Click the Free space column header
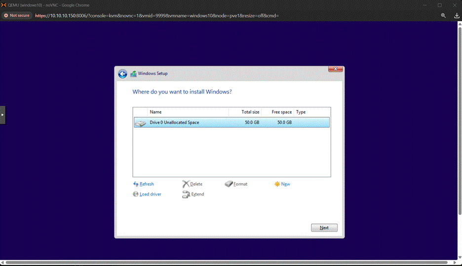 (x=277, y=112)
